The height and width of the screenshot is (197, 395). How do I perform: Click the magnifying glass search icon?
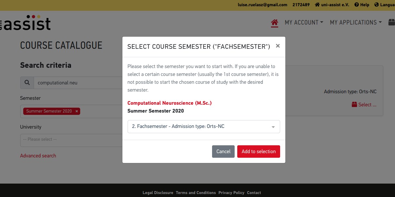point(27,83)
